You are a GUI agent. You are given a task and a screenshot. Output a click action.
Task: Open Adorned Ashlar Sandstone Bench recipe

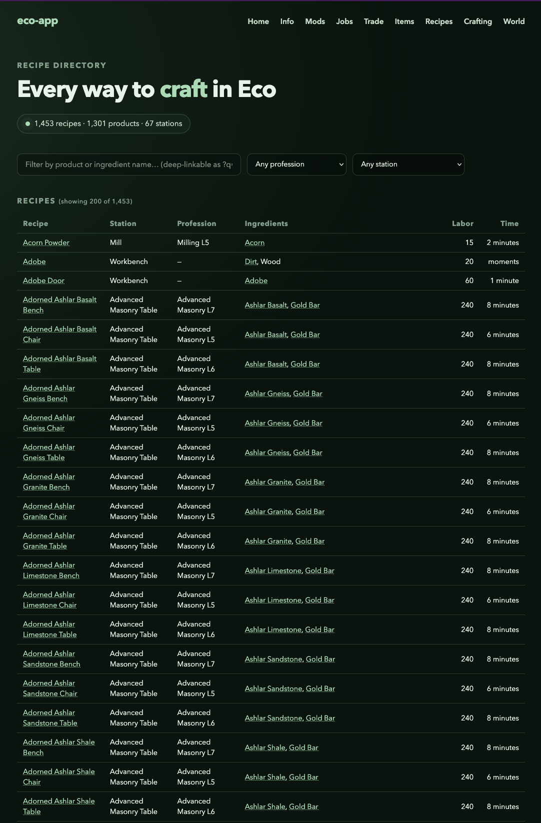click(x=51, y=659)
